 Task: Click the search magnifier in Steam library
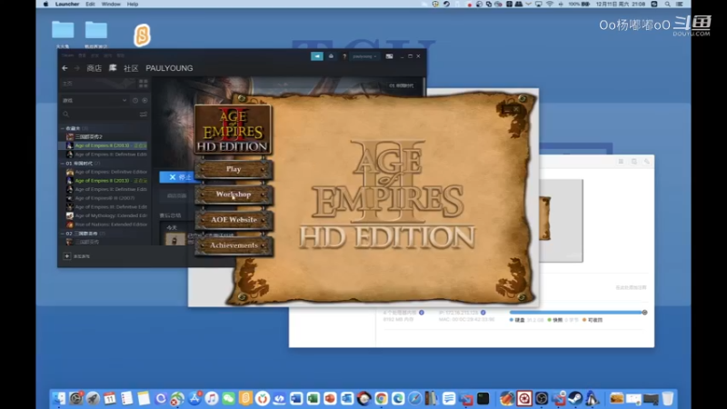(x=65, y=115)
